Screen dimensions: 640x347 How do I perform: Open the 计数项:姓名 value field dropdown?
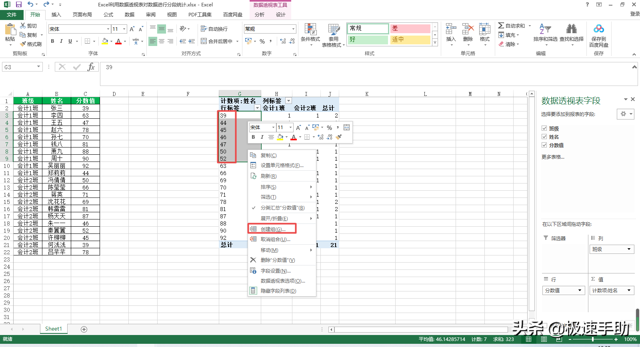[x=629, y=290]
